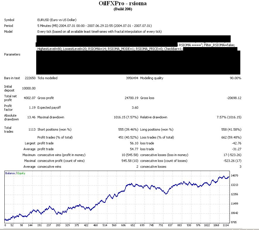Image resolution: width=259 pixels, height=230 pixels.
Task: Click the Gross profit value '24700.19'
Action: pyautogui.click(x=131, y=98)
